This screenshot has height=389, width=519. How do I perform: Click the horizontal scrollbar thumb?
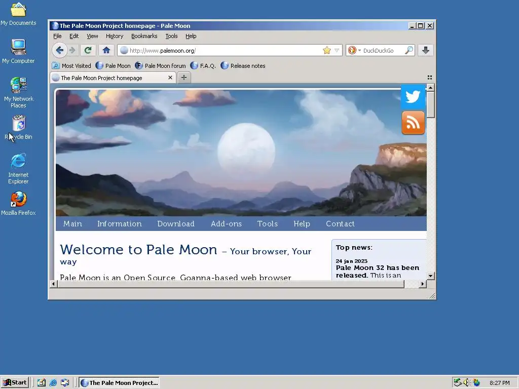(x=231, y=284)
